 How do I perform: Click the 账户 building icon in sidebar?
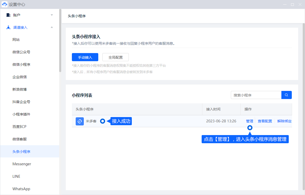[x=8, y=15]
